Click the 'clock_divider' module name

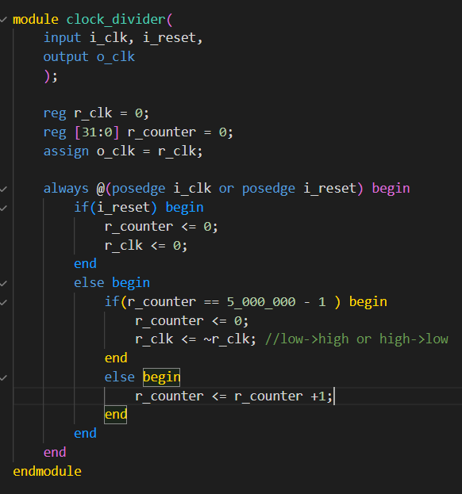(x=115, y=20)
